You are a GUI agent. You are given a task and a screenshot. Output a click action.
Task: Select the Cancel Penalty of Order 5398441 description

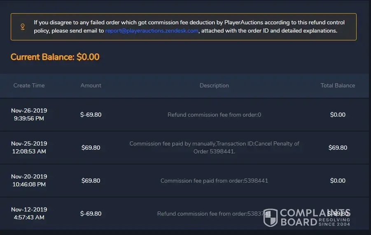tap(214, 148)
